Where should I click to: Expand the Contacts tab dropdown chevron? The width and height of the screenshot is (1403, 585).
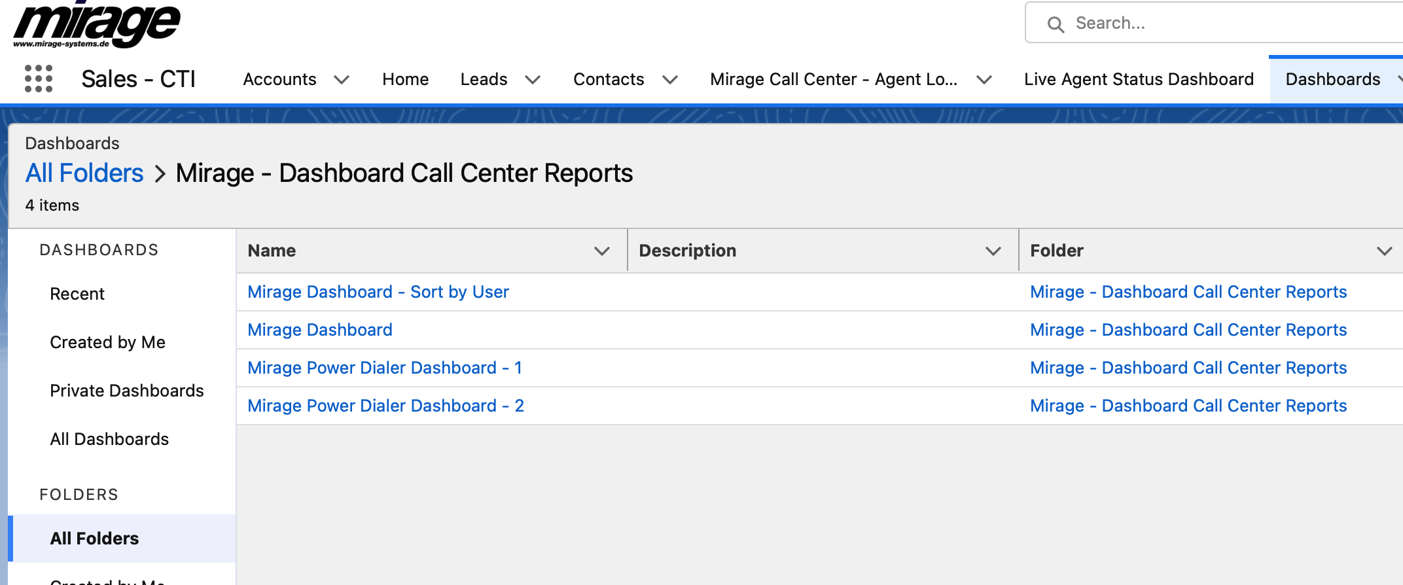(669, 80)
